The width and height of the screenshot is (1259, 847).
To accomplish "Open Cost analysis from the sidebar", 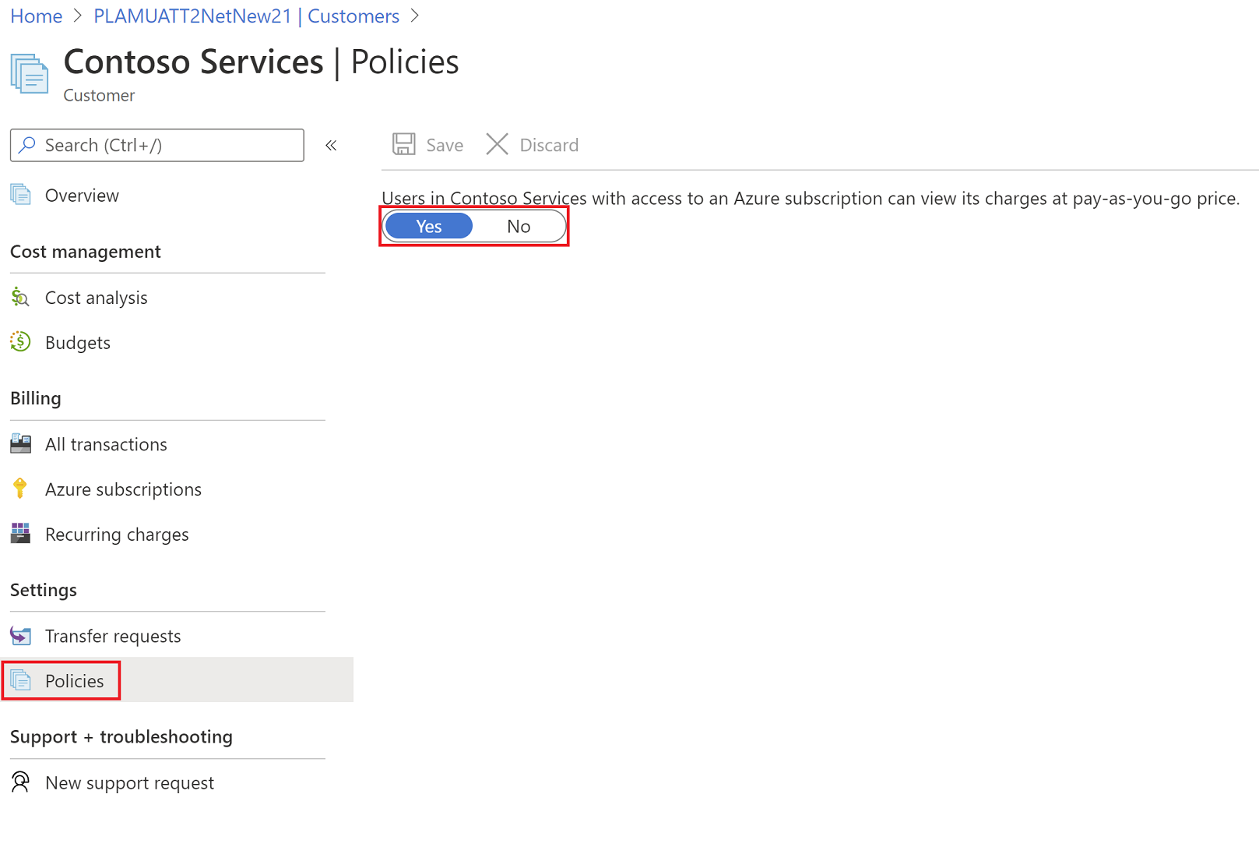I will point(96,298).
